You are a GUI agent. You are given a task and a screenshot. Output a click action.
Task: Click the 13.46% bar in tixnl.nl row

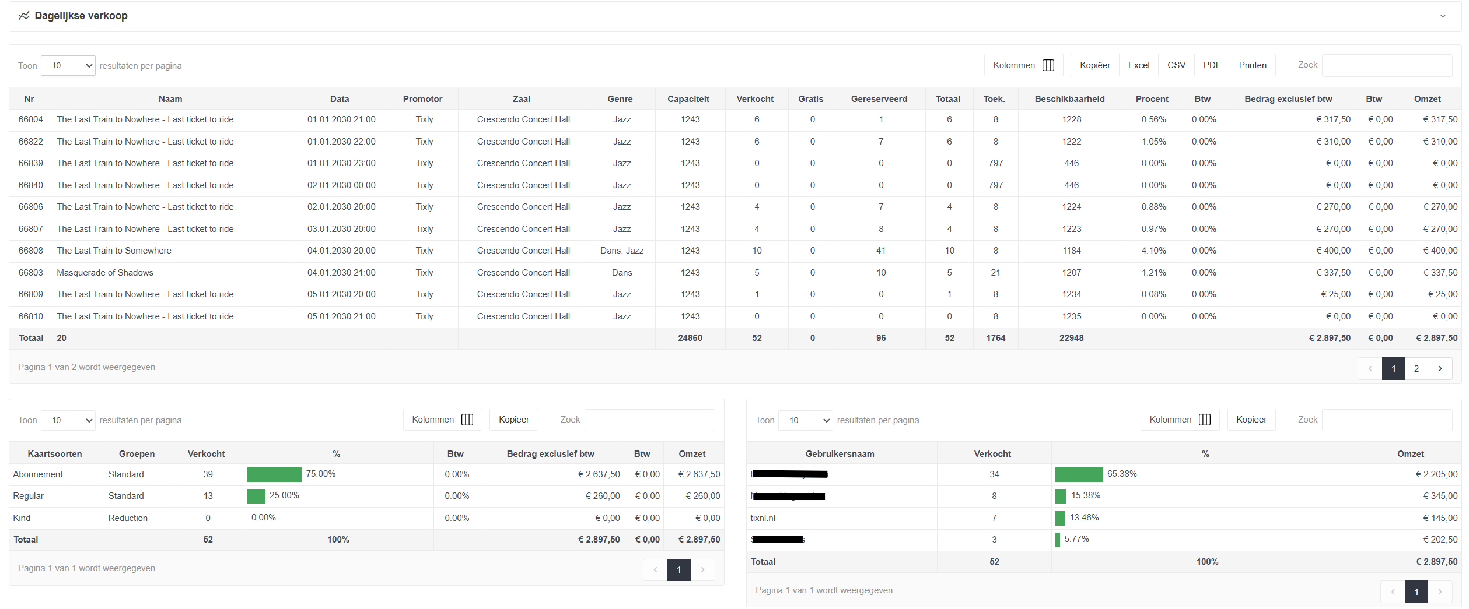1060,518
